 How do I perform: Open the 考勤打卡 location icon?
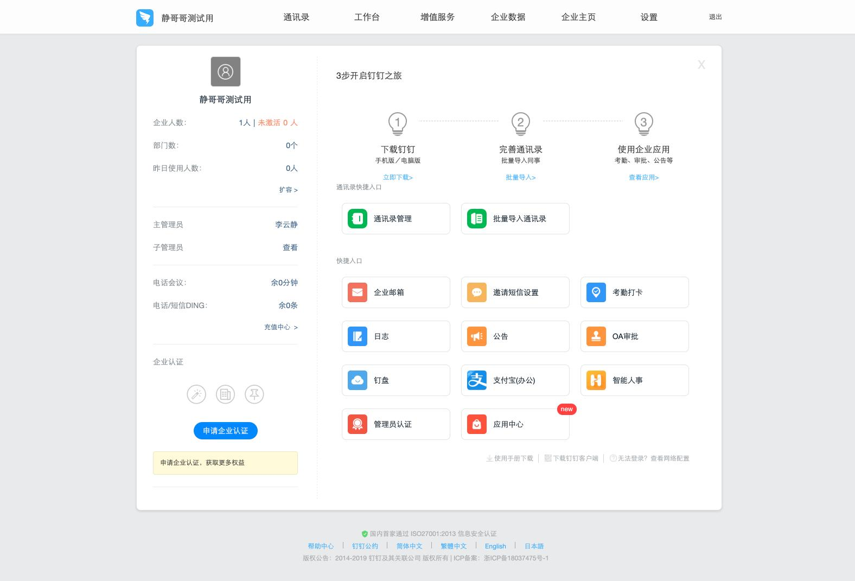coord(596,292)
